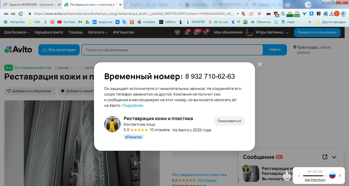Viewport: 349px width, 186px height.
Task: Click the Найти search button
Action: coord(275,50)
